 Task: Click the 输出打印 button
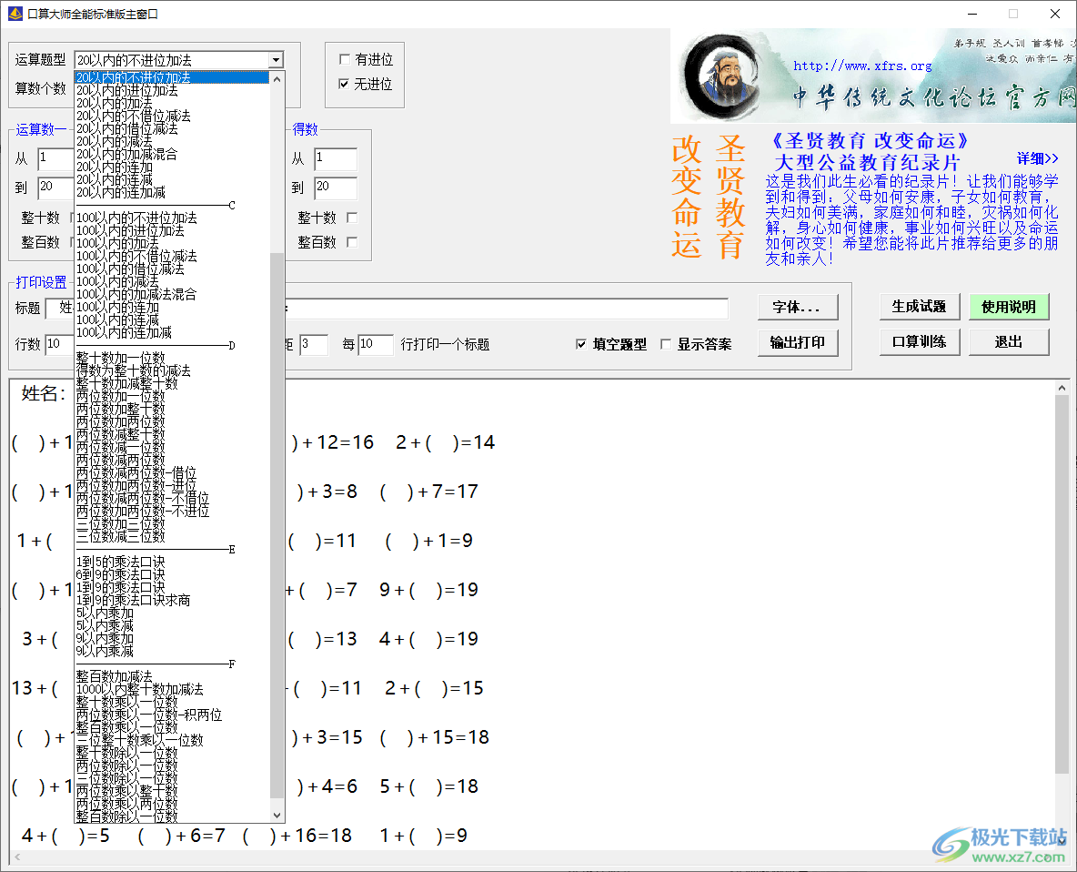pos(798,342)
